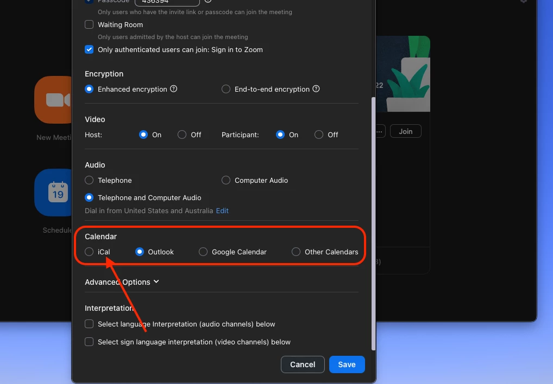Screen dimensions: 553x384
Task: Select Telephone and Computer Audio option
Action: [x=89, y=197]
